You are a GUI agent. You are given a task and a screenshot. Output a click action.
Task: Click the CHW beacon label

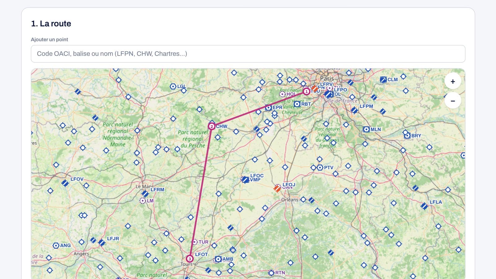click(x=221, y=126)
